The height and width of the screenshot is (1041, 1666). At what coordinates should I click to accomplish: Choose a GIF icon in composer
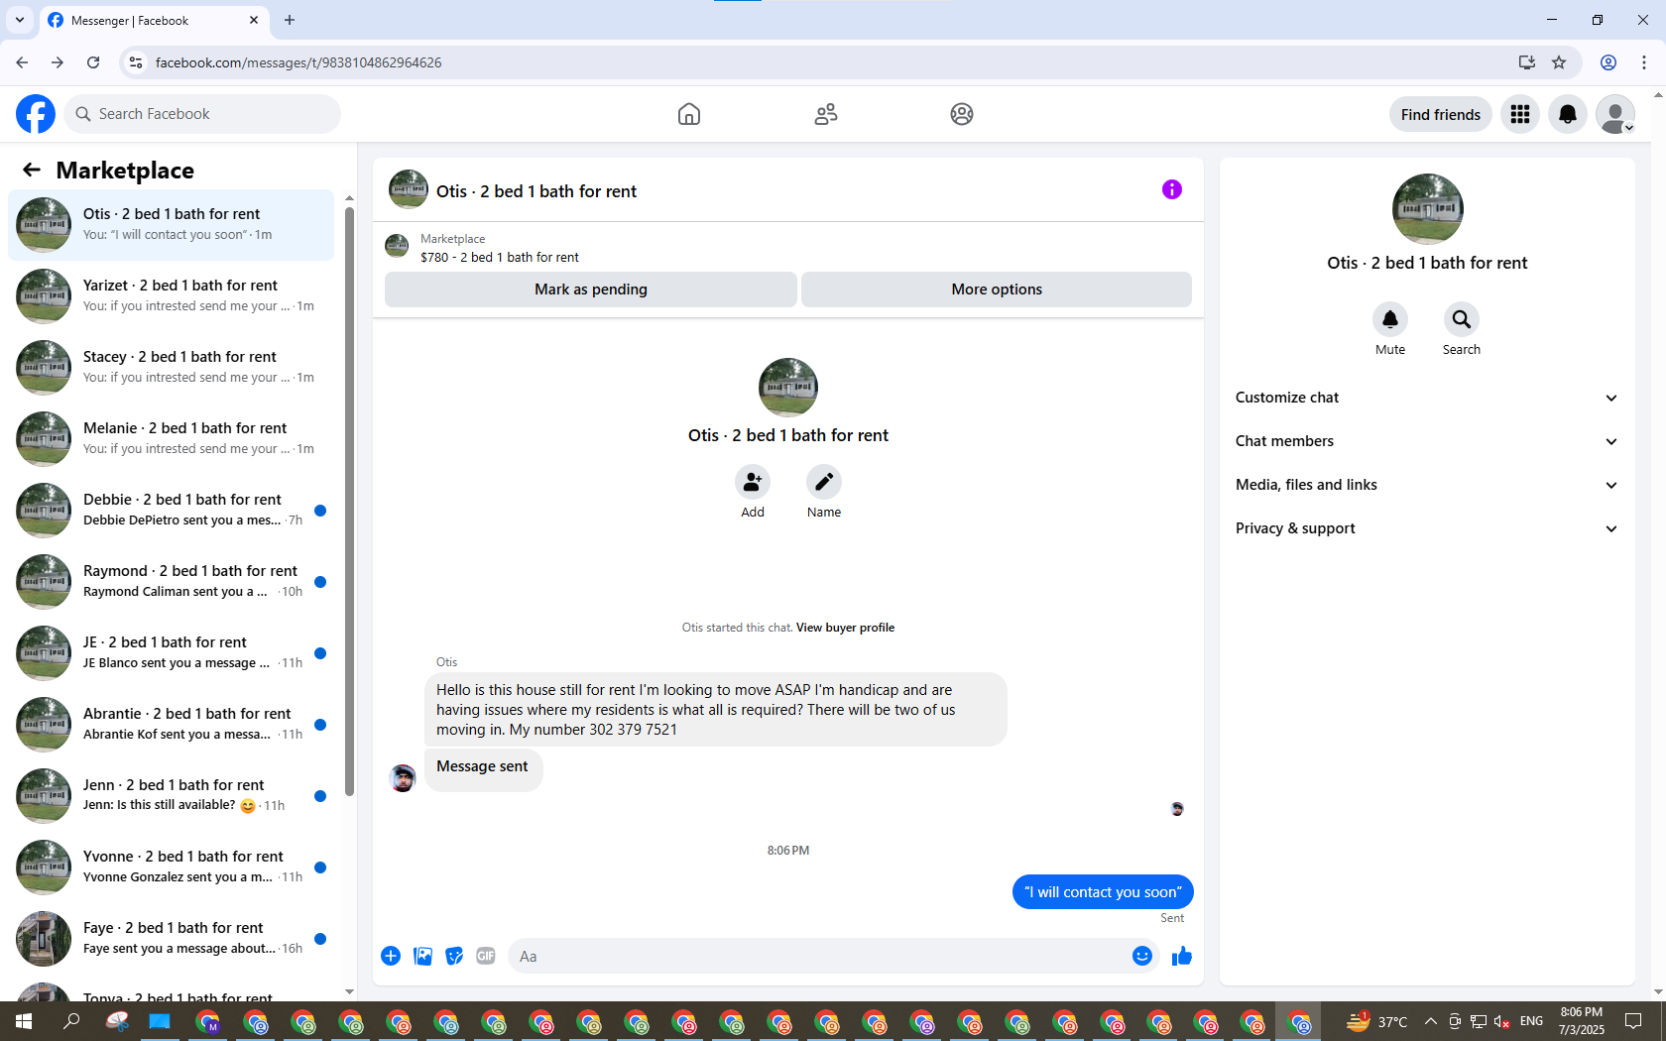click(x=486, y=956)
